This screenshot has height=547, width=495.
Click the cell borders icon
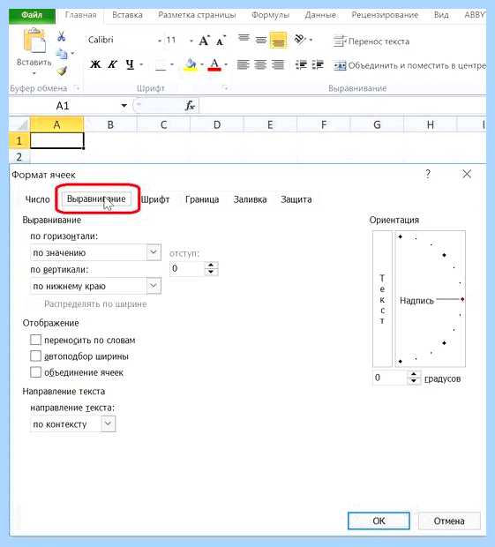tap(161, 64)
